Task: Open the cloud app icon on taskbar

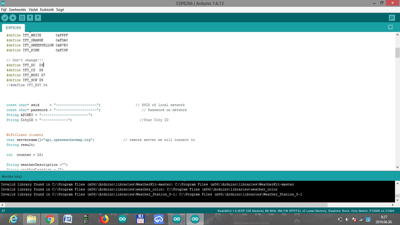Action: [159, 219]
